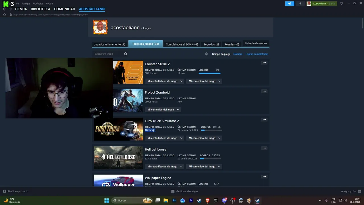The width and height of the screenshot is (364, 205).
Task: Open the Reseñas (6) tab
Action: [x=231, y=44]
